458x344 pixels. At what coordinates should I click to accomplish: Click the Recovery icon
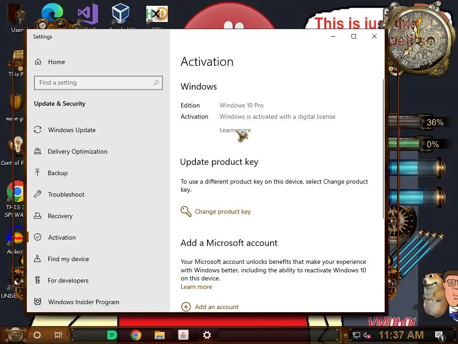(38, 215)
